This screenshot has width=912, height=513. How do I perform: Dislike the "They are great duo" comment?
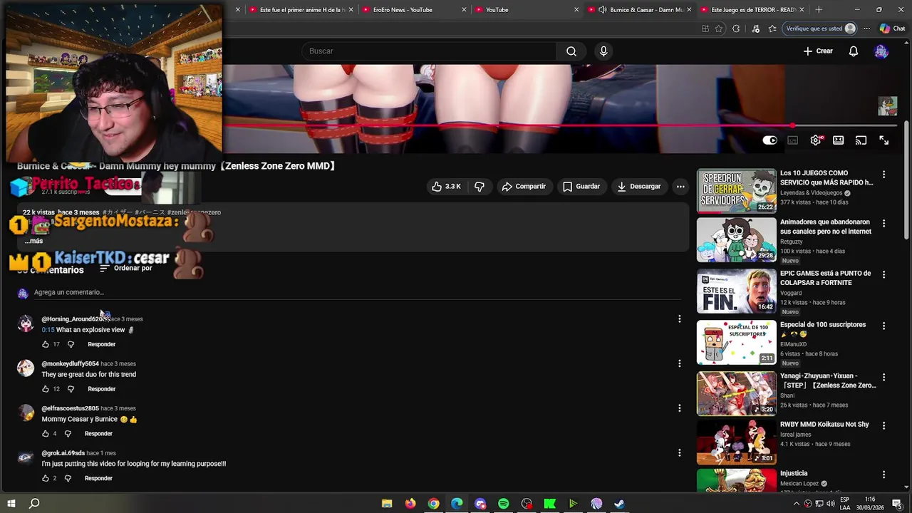pos(71,389)
